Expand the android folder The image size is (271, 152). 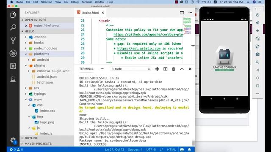(x=29, y=60)
